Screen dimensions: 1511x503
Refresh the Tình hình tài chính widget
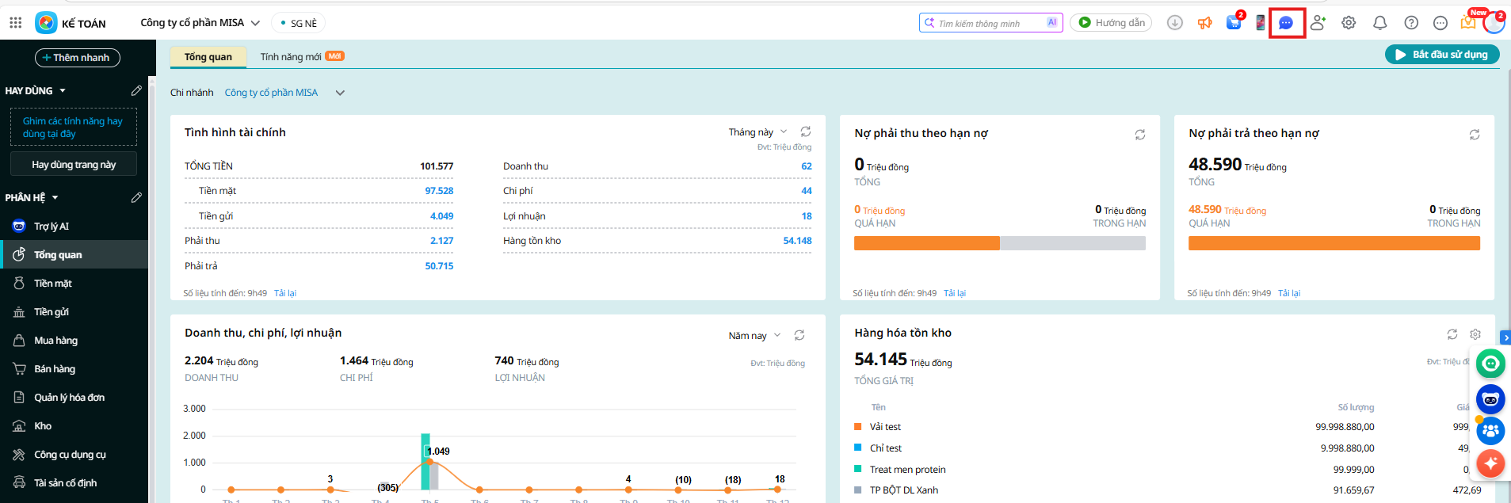[806, 132]
